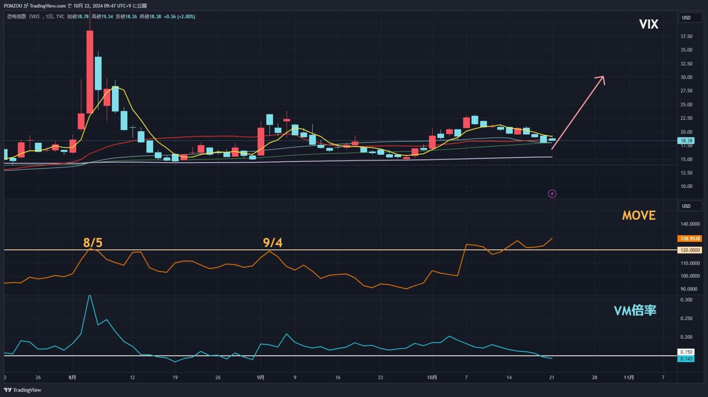Click the 37.50 price scale value
Viewport: 708px width, 397px height.
pos(686,36)
